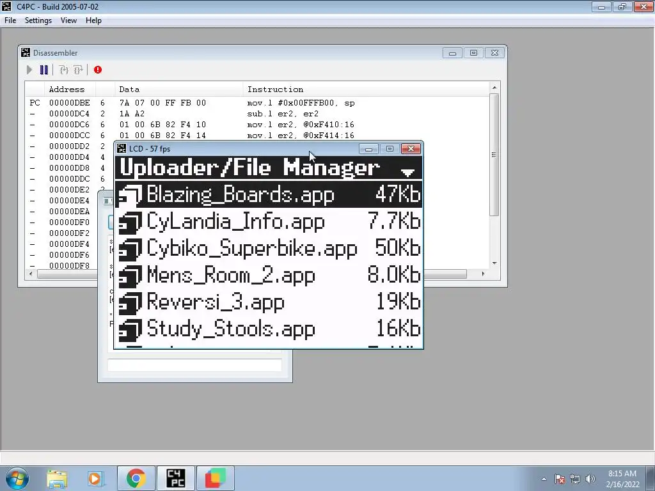
Task: Open the Settings menu
Action: point(38,20)
